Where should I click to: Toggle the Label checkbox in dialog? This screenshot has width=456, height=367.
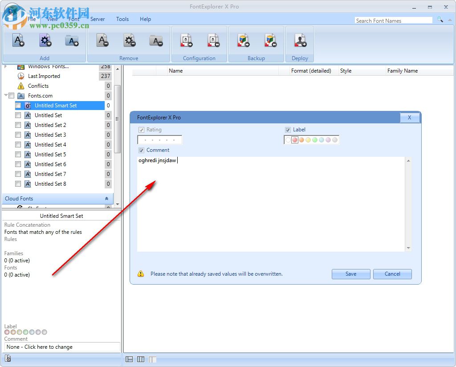point(288,130)
